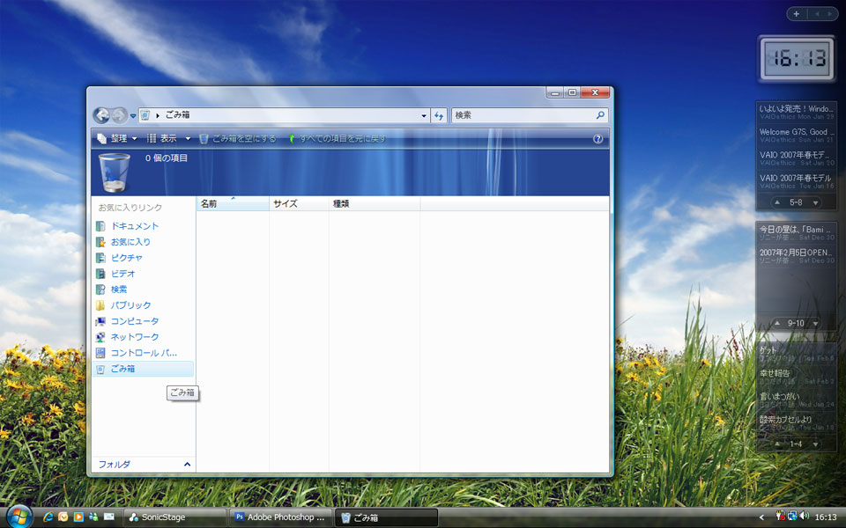This screenshot has width=846, height=528.
Task: Click the Internet Explorer quick launch icon
Action: coord(48,517)
